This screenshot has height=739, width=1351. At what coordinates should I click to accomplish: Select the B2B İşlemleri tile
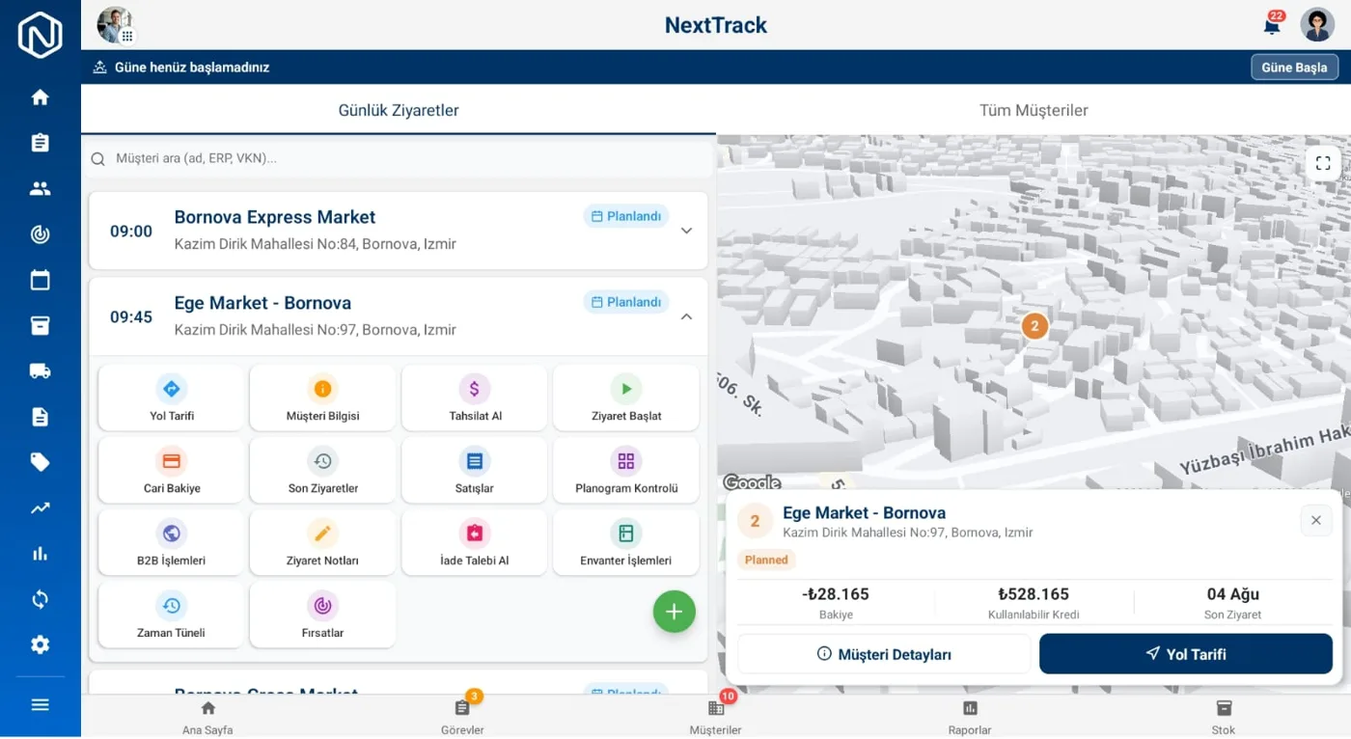(172, 542)
